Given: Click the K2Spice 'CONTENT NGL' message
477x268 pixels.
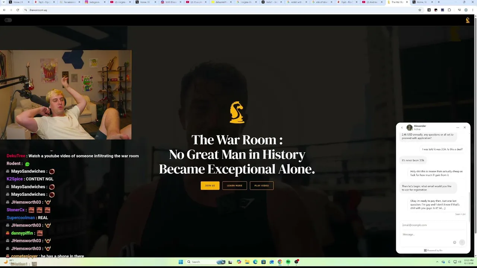Looking at the screenshot, I should [x=30, y=179].
